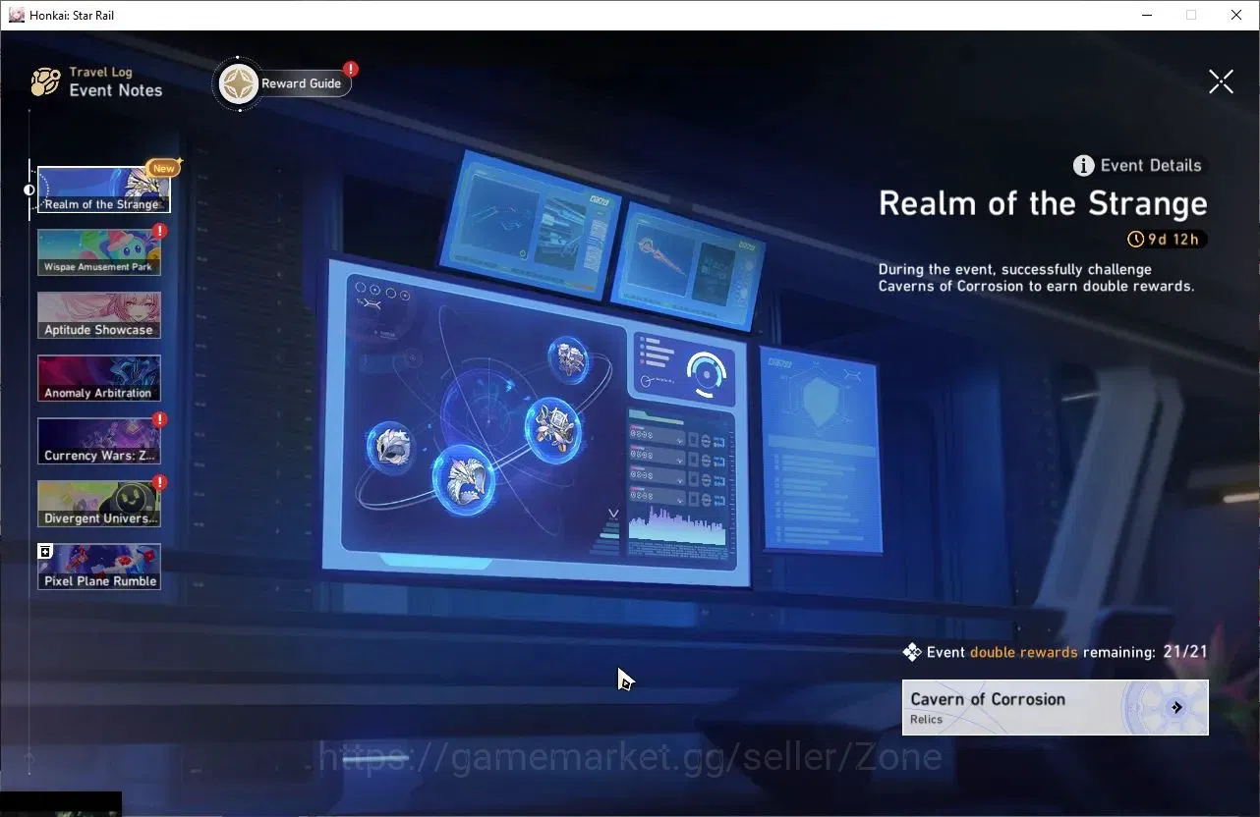Click the double rewards diamond icon
Image resolution: width=1260 pixels, height=817 pixels.
[912, 652]
